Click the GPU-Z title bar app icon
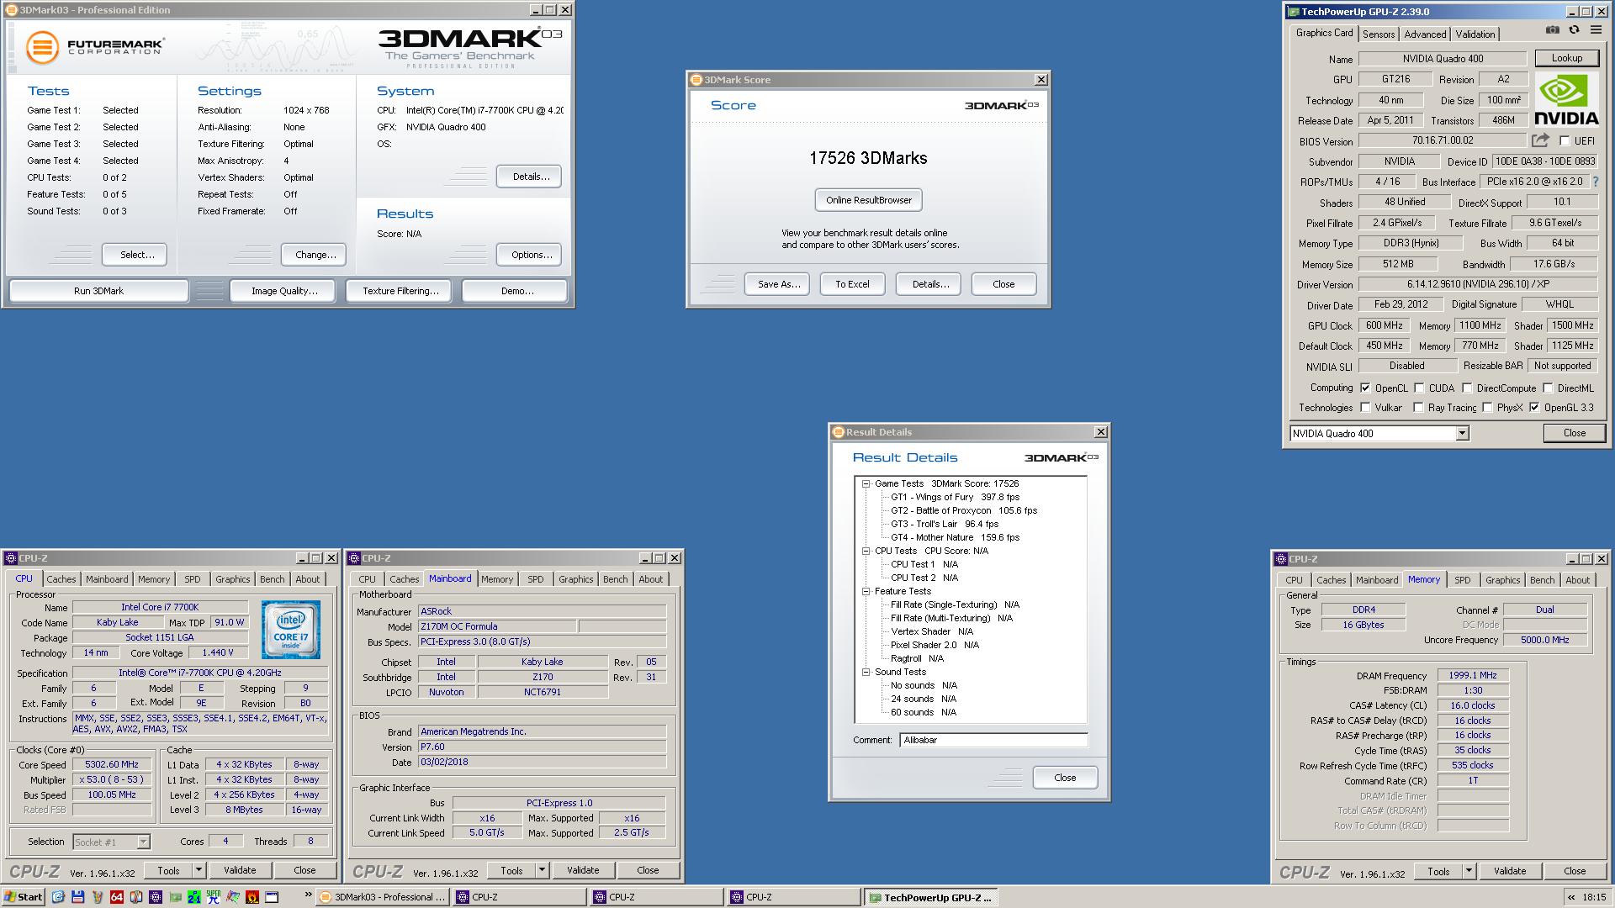The height and width of the screenshot is (908, 1615). (1294, 12)
